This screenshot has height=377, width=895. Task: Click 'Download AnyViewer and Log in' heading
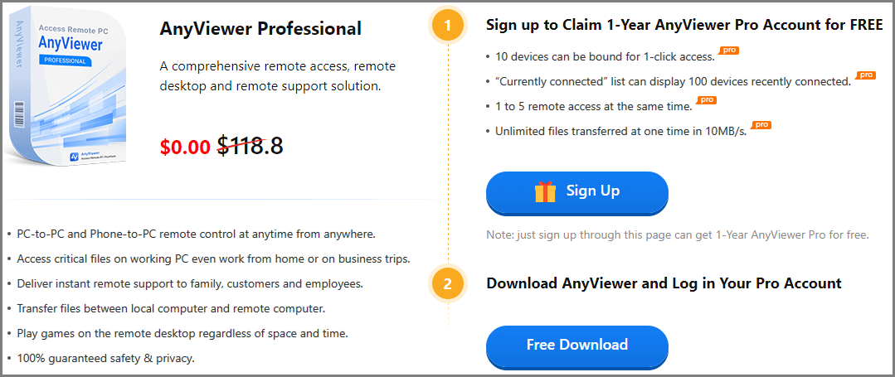click(664, 283)
